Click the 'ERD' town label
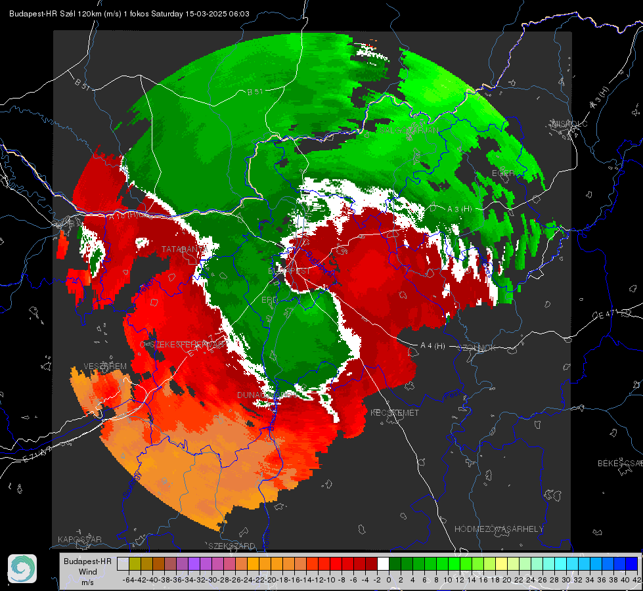 (269, 300)
